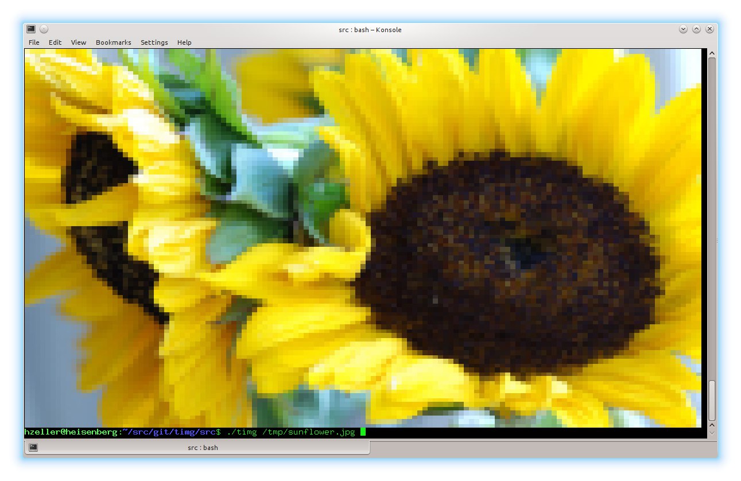Click the '/tmp/sunflower.jpg' argument text
Image resolution: width=741 pixels, height=481 pixels.
[x=308, y=432]
